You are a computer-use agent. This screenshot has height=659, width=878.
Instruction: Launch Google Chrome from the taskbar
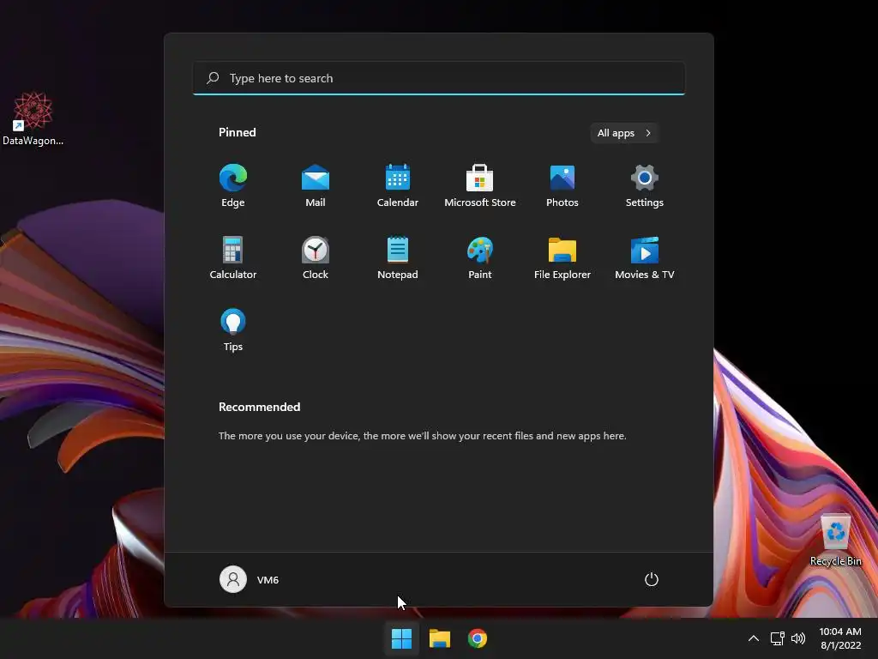pyautogui.click(x=478, y=638)
